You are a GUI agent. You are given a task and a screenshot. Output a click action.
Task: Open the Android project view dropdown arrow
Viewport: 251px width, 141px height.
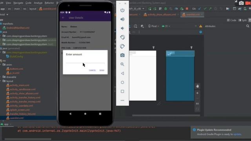pyautogui.click(x=7, y=14)
